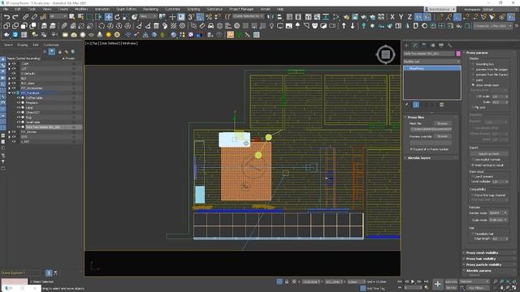
Task: Toggle visibility eye of FIT_Kitchen layer
Action: click(14, 131)
